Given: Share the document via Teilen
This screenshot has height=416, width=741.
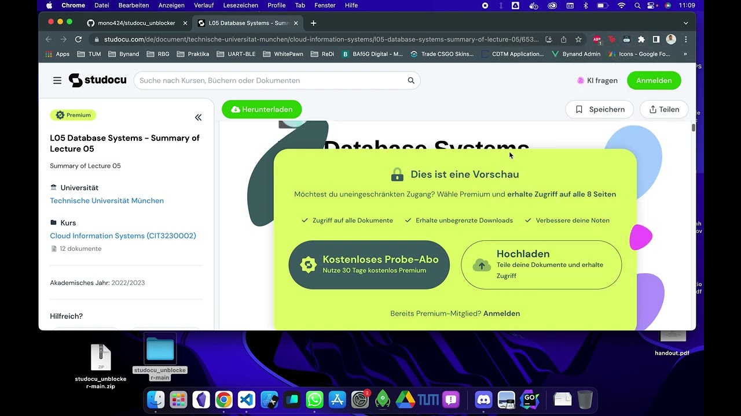Looking at the screenshot, I should point(664,109).
